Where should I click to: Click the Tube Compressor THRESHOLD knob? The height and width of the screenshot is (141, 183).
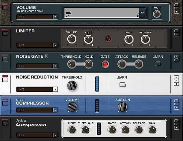point(85,130)
